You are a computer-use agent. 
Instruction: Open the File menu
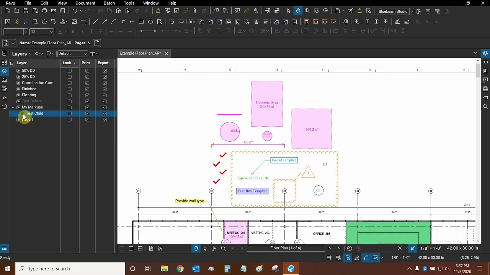[28, 3]
